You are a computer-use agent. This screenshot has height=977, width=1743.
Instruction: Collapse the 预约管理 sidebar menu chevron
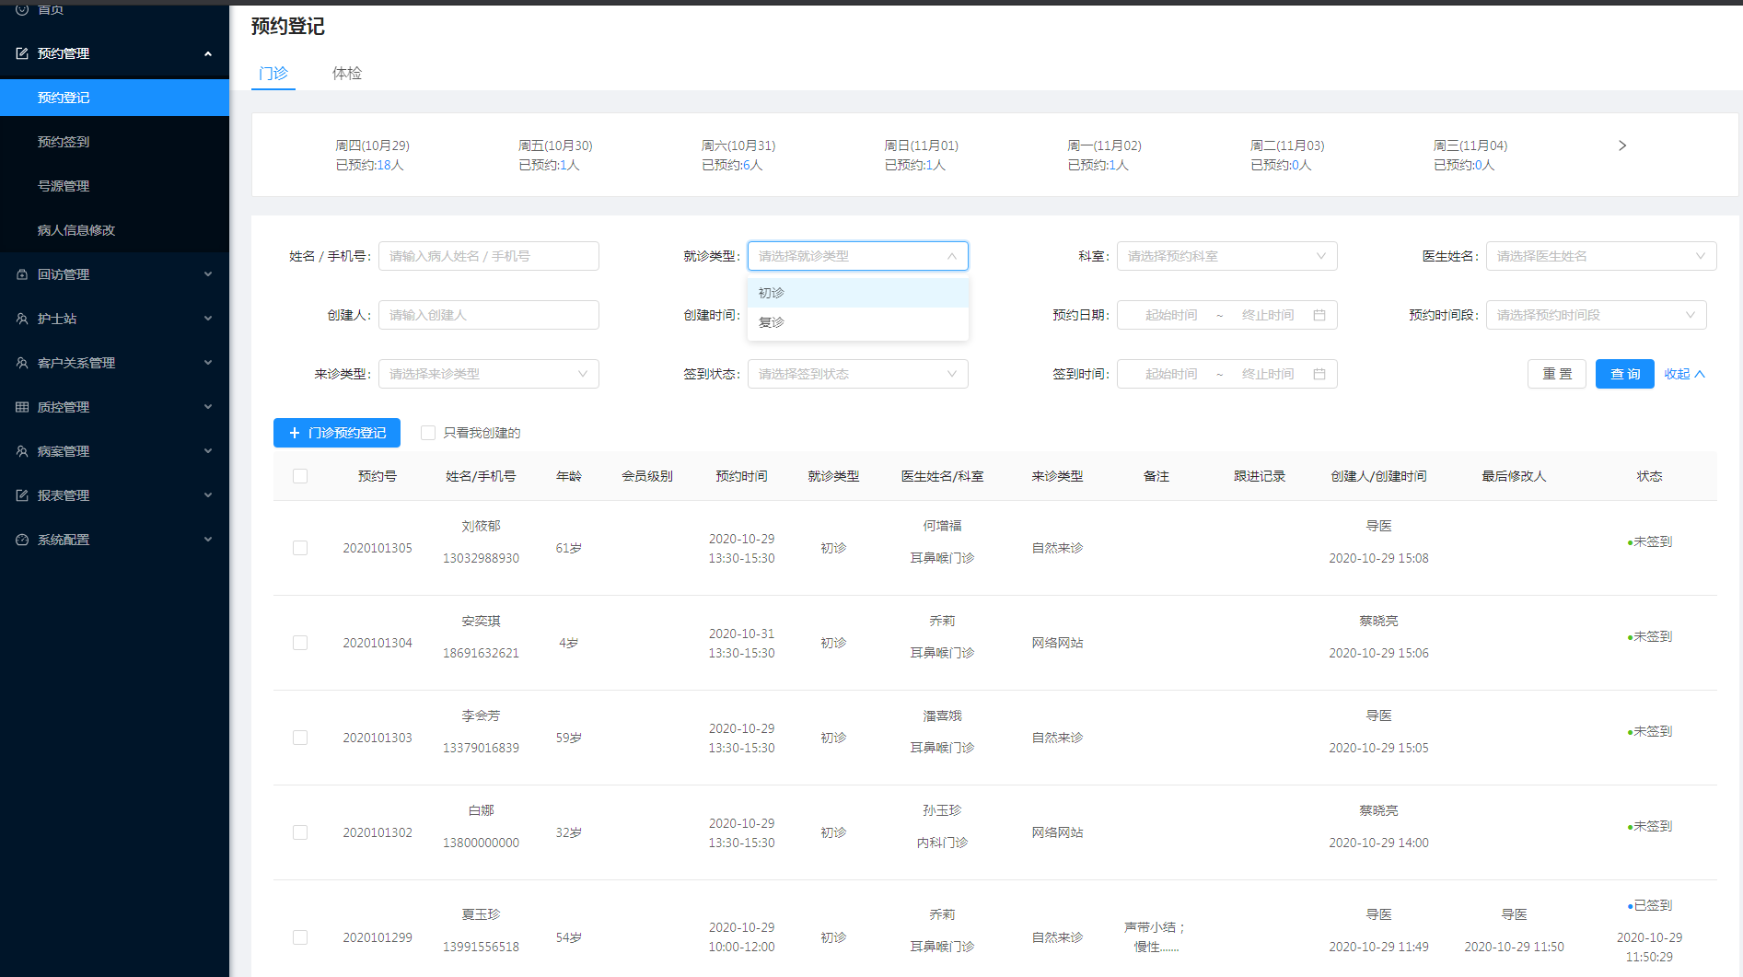tap(208, 53)
